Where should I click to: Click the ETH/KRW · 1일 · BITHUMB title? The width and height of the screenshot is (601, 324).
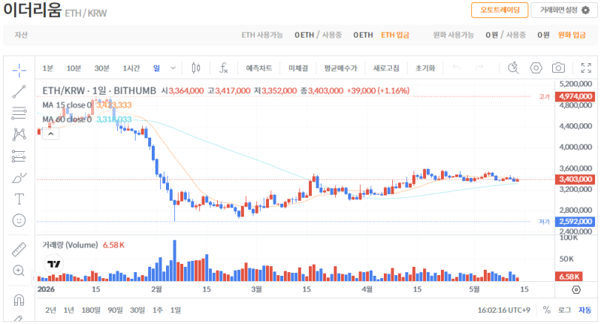(x=99, y=91)
